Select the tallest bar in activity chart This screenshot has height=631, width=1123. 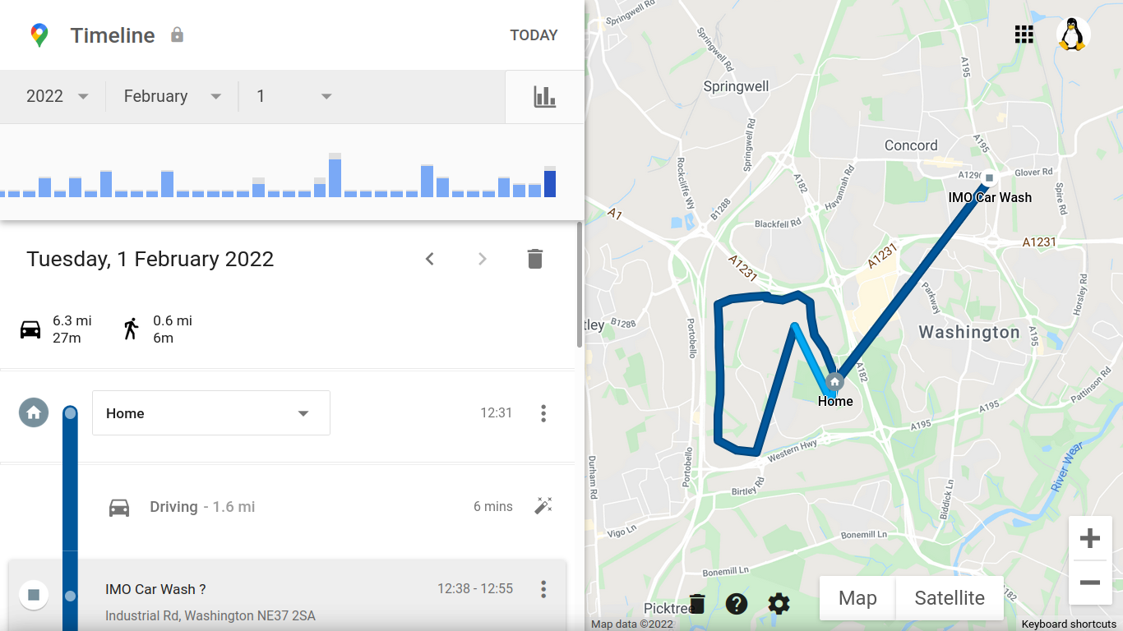click(x=335, y=175)
